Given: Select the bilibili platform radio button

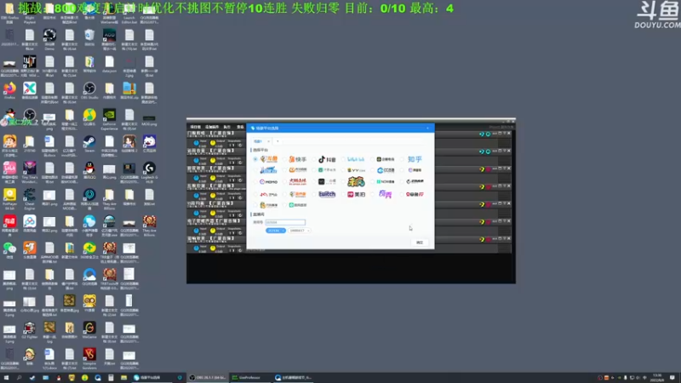Looking at the screenshot, I should 344,159.
